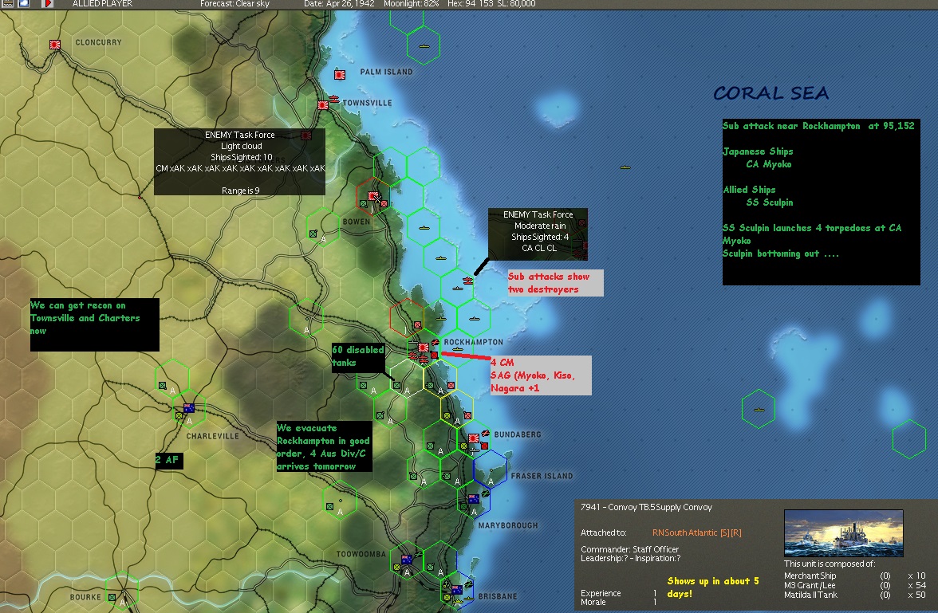Select the airfield icon at Bundaberg
Screen dimensions: 938x613
(x=485, y=434)
